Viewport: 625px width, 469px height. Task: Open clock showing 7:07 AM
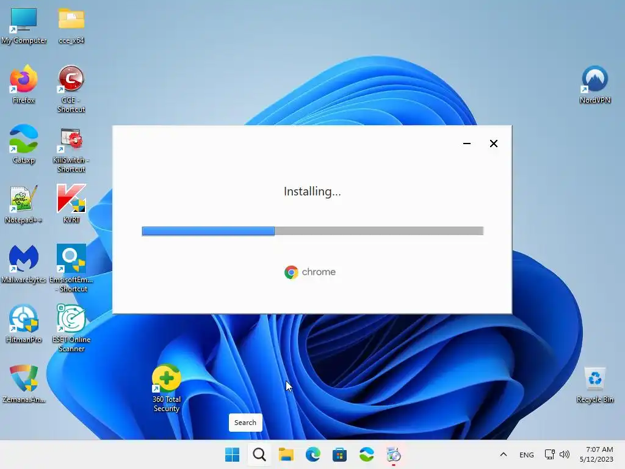coord(596,454)
